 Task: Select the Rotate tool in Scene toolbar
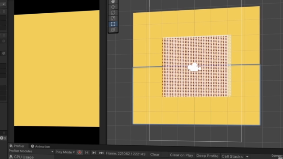coord(113,13)
